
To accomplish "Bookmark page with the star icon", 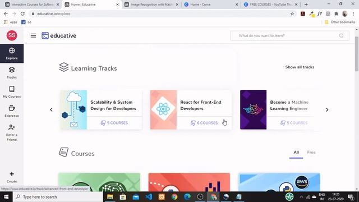I will [292, 13].
